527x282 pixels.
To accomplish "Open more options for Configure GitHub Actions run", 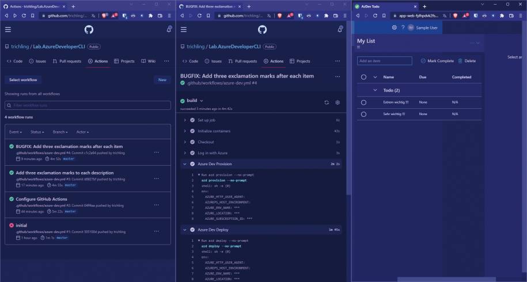I will [x=156, y=205].
